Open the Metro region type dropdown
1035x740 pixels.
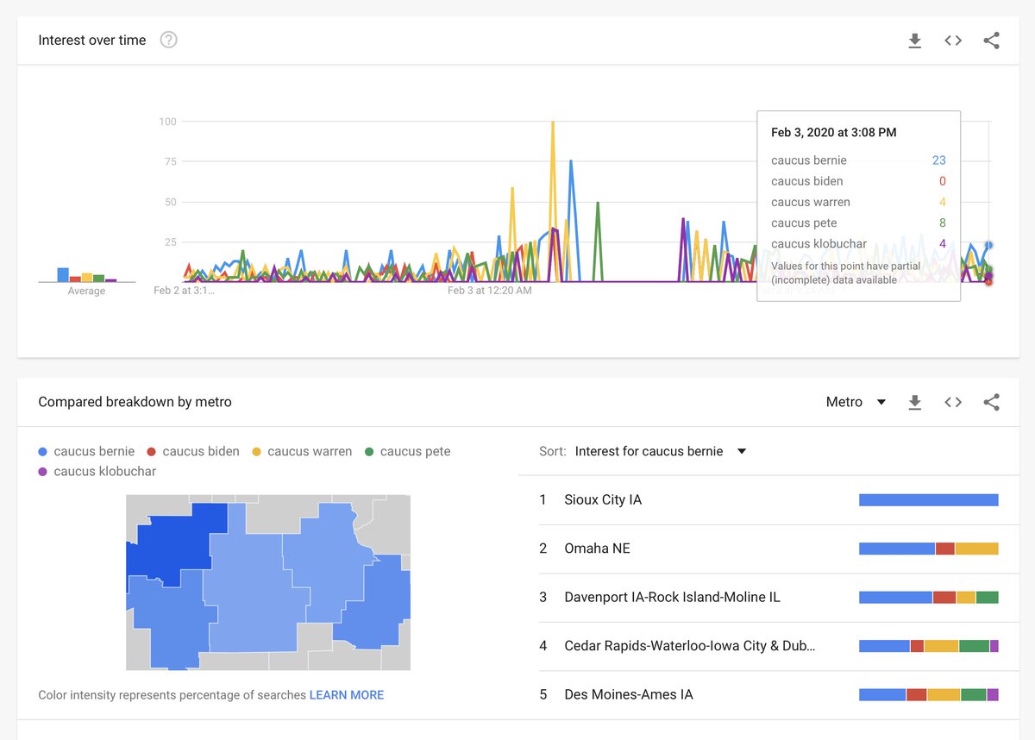[x=856, y=402]
